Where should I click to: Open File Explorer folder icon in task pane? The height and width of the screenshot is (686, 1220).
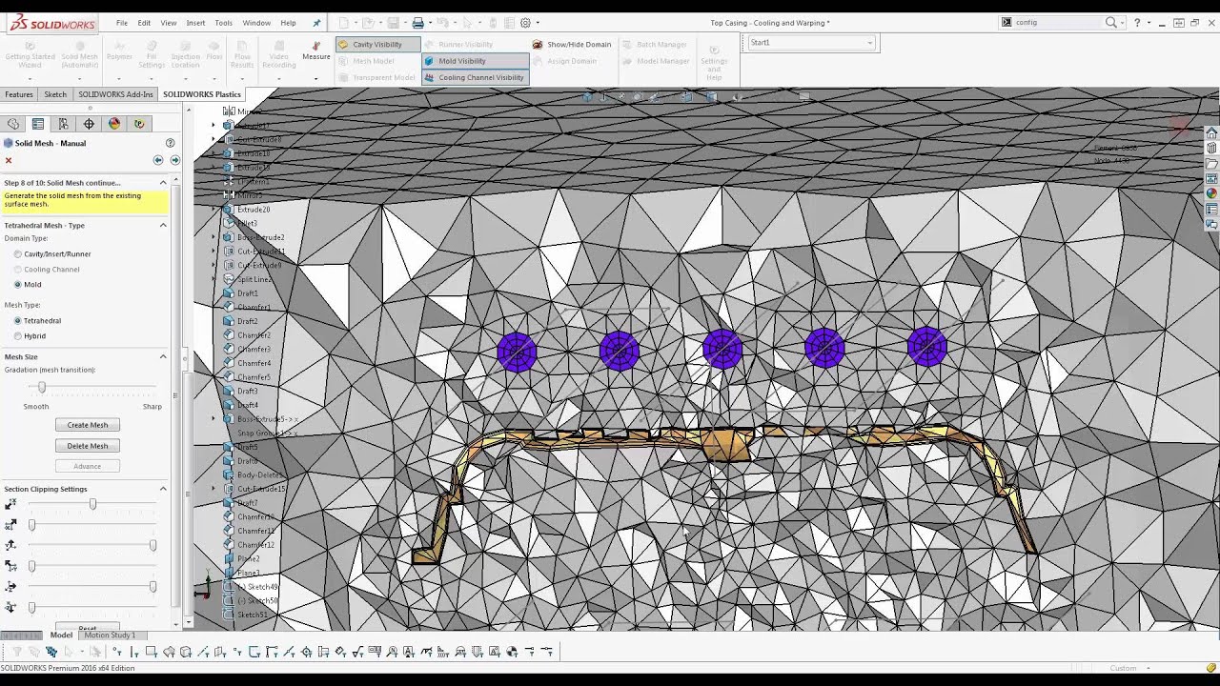click(x=1211, y=164)
